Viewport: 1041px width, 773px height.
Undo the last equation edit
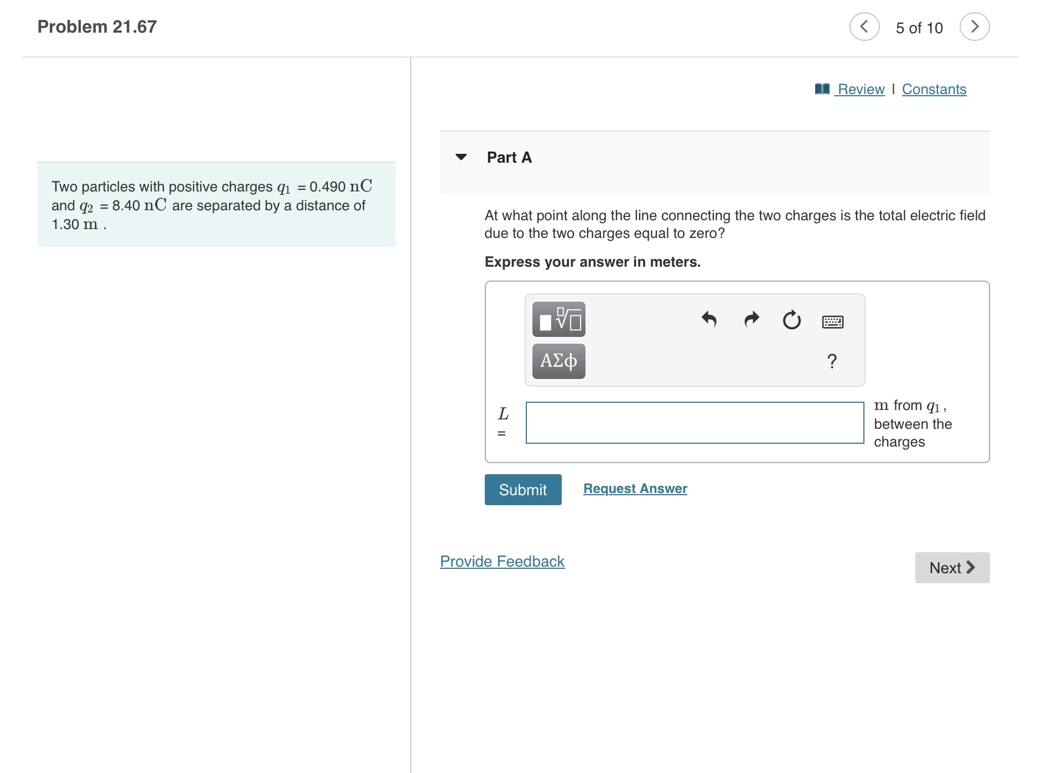coord(710,320)
